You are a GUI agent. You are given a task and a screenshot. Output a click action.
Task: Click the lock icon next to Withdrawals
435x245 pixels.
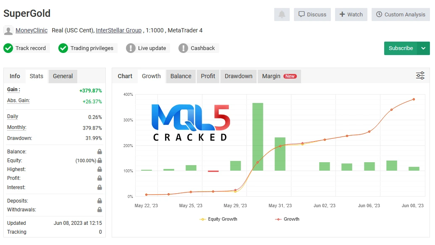[x=100, y=210]
